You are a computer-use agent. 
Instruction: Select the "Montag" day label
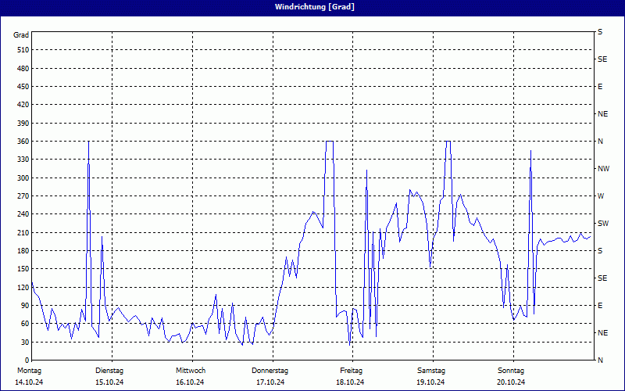coord(29,371)
